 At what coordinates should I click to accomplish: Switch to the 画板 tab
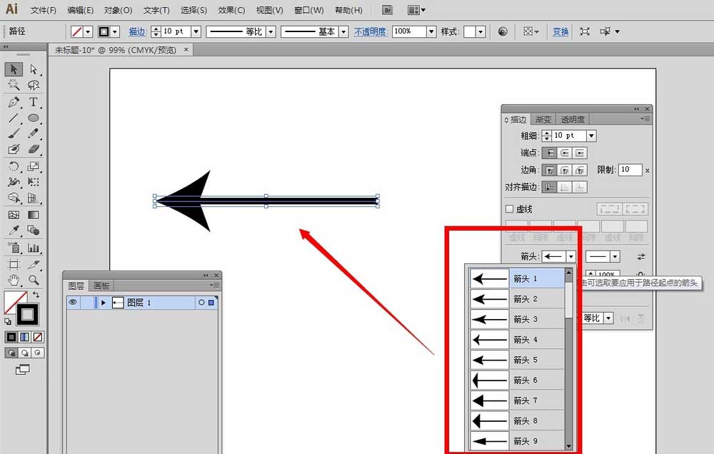point(101,286)
